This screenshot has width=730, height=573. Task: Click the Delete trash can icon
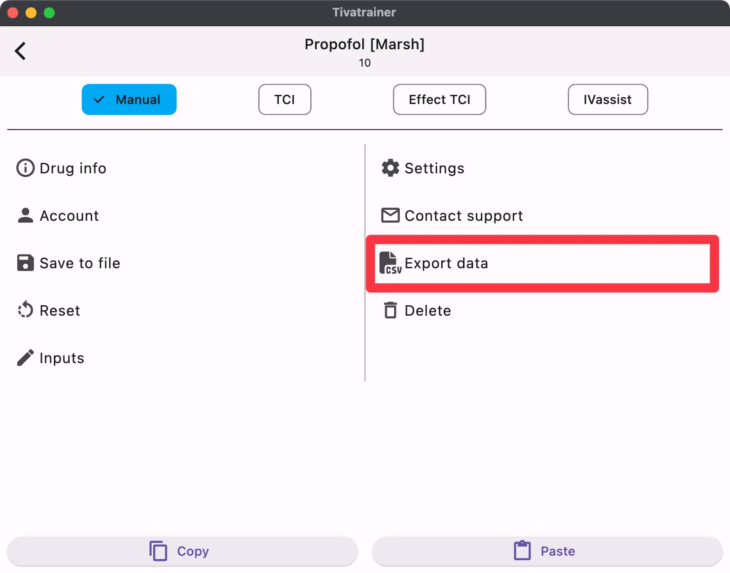pyautogui.click(x=391, y=310)
